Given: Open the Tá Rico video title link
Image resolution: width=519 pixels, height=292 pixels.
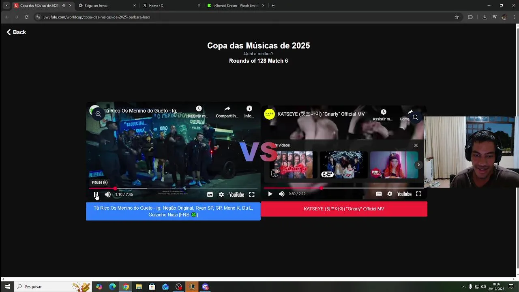Looking at the screenshot, I should [x=142, y=111].
